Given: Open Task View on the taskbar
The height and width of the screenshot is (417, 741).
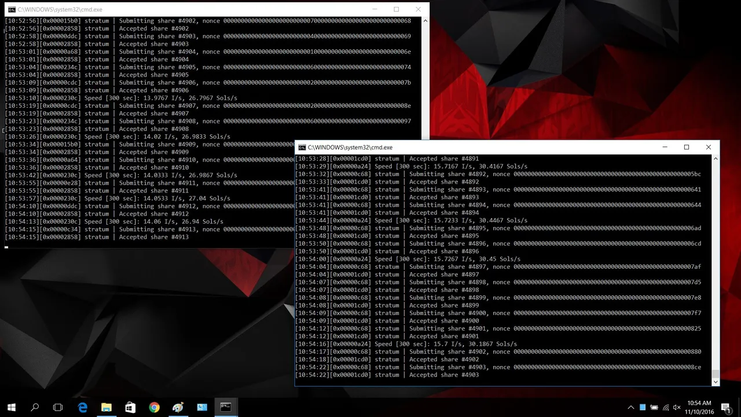Looking at the screenshot, I should coord(58,407).
